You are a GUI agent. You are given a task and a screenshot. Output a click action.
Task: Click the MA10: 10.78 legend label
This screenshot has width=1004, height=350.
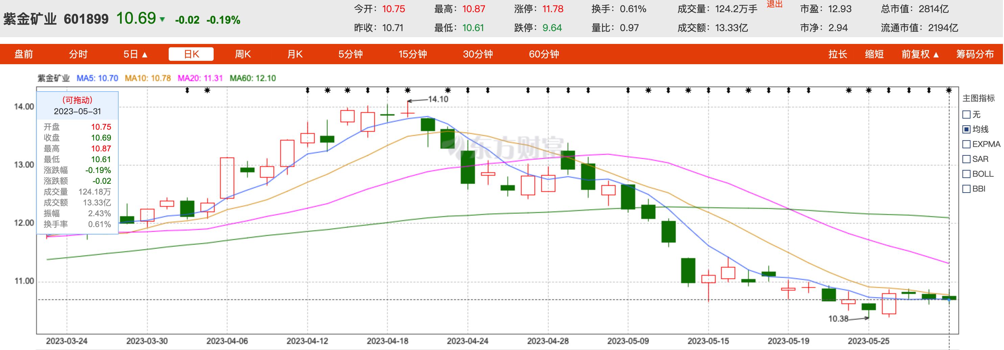click(148, 78)
